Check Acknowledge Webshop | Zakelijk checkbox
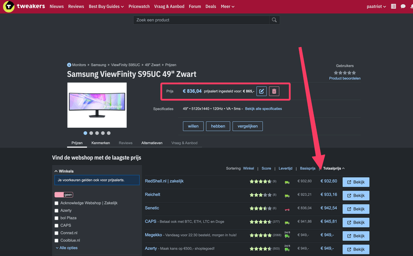The image size is (413, 256). (x=56, y=203)
